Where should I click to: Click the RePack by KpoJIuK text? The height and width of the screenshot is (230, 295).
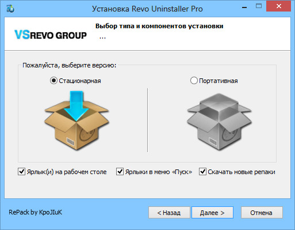click(35, 212)
